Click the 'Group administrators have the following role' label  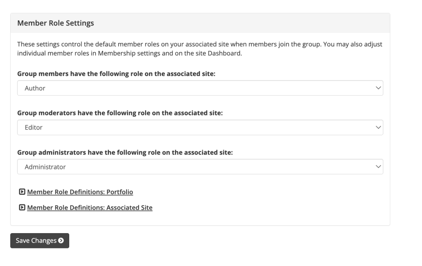[x=125, y=153]
